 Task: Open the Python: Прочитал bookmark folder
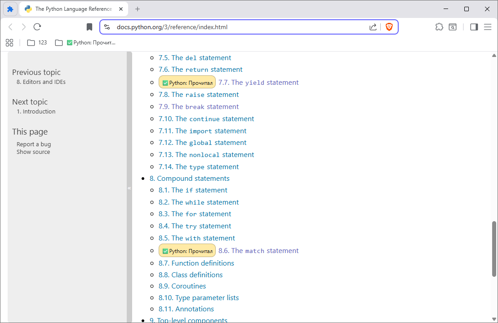pyautogui.click(x=85, y=43)
